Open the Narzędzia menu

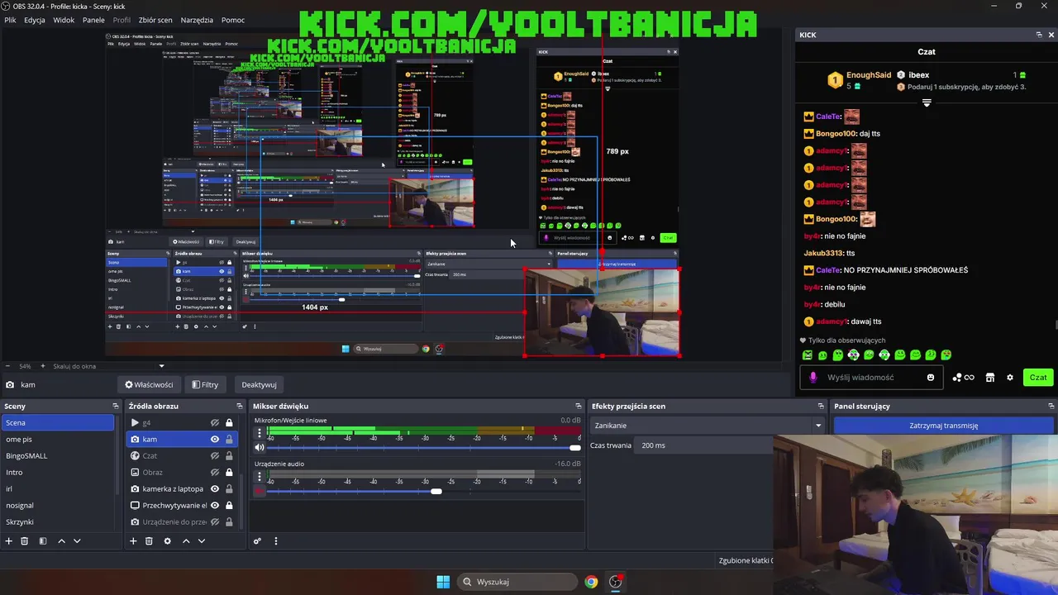tap(197, 20)
